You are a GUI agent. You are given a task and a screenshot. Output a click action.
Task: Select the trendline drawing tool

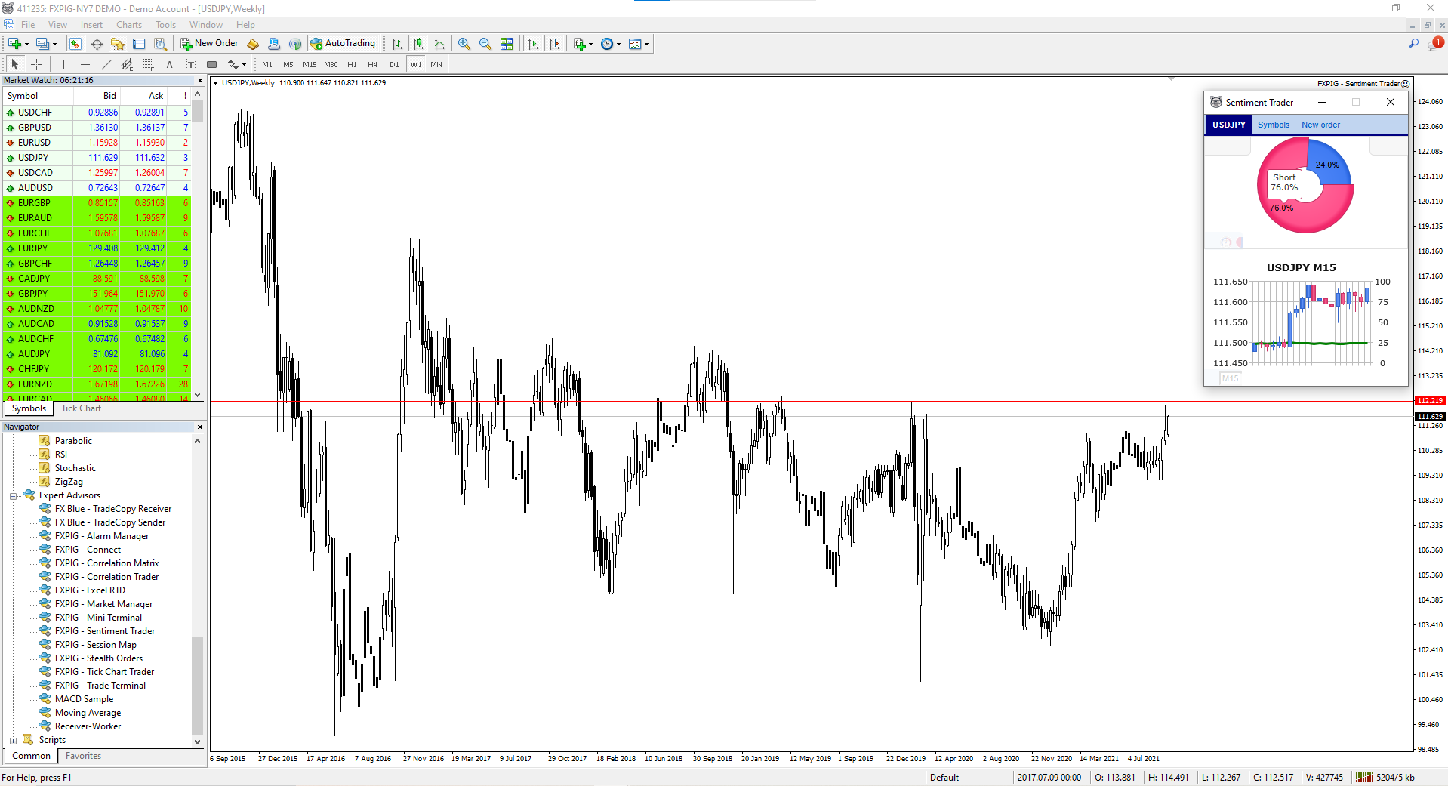coord(106,64)
